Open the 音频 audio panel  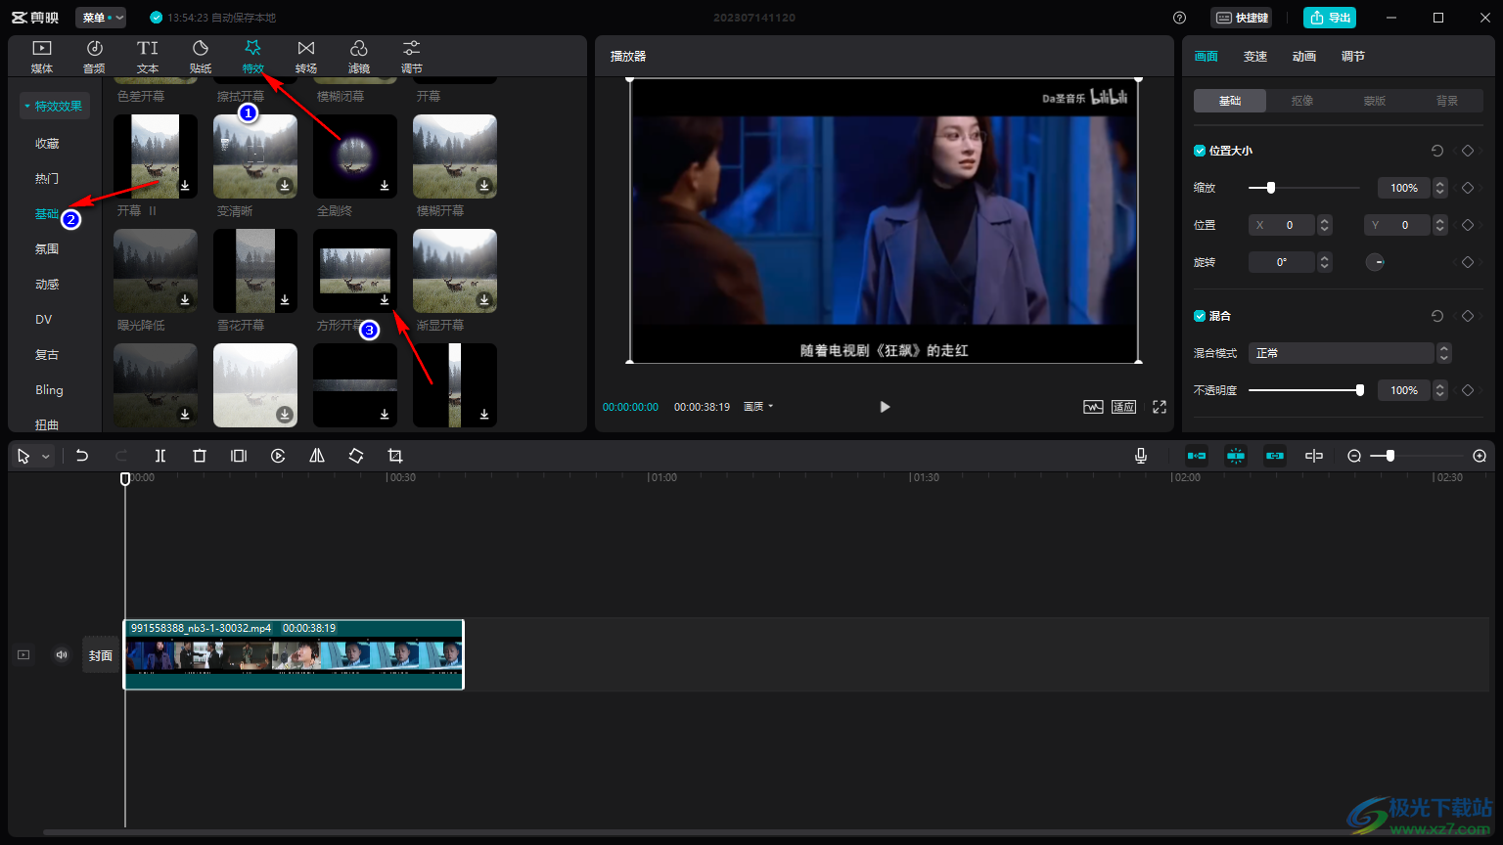point(95,57)
